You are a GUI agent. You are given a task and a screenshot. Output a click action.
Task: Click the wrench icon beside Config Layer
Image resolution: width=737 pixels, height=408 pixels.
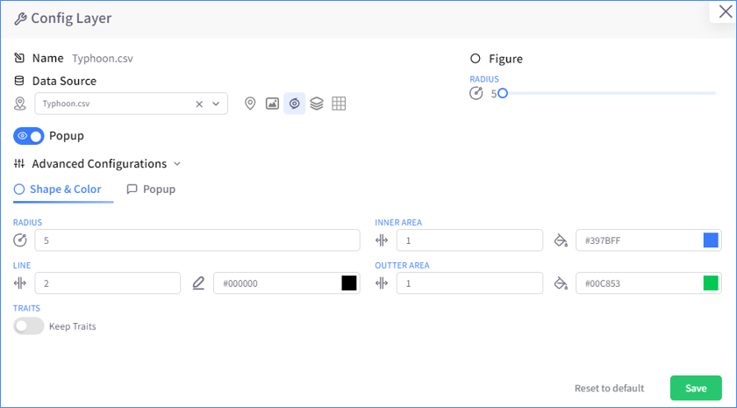pyautogui.click(x=20, y=18)
